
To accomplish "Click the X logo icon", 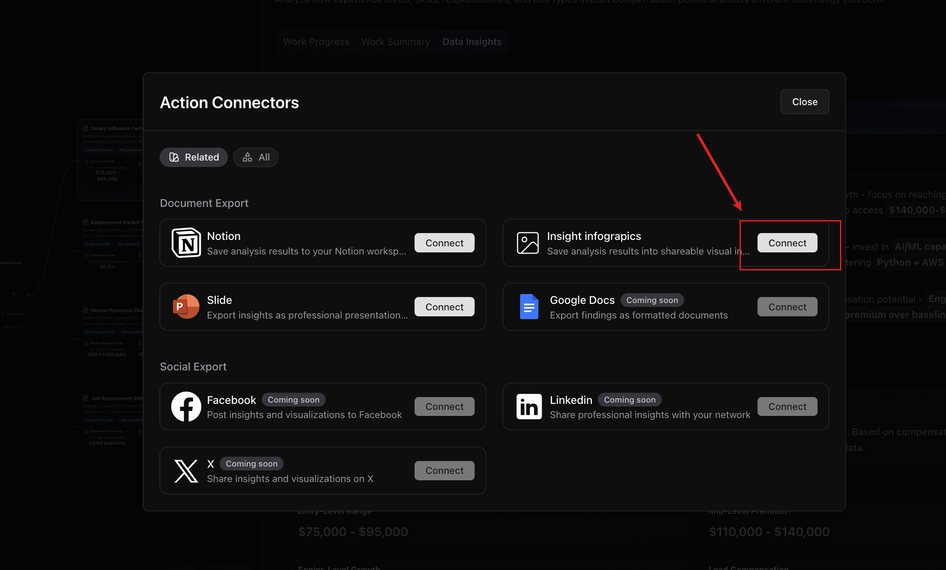I will [186, 471].
